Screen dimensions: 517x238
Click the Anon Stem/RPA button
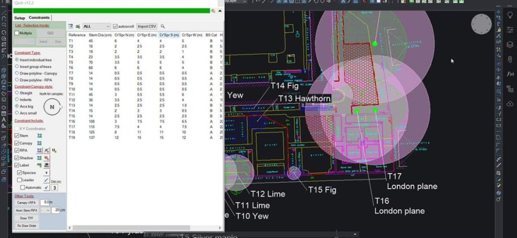[x=27, y=210]
